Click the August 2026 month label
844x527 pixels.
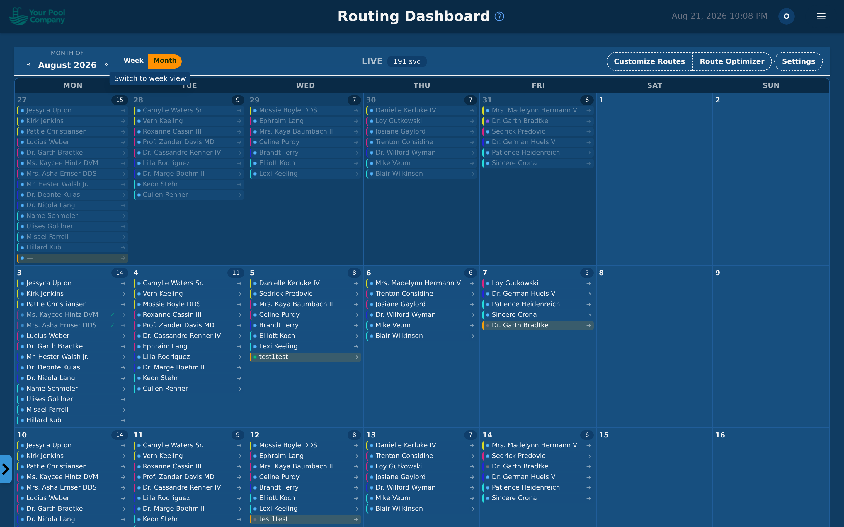[67, 65]
